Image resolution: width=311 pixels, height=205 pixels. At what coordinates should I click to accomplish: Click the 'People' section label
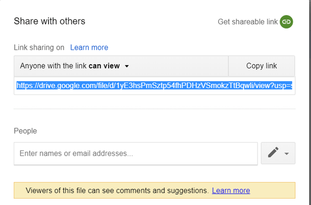click(26, 131)
